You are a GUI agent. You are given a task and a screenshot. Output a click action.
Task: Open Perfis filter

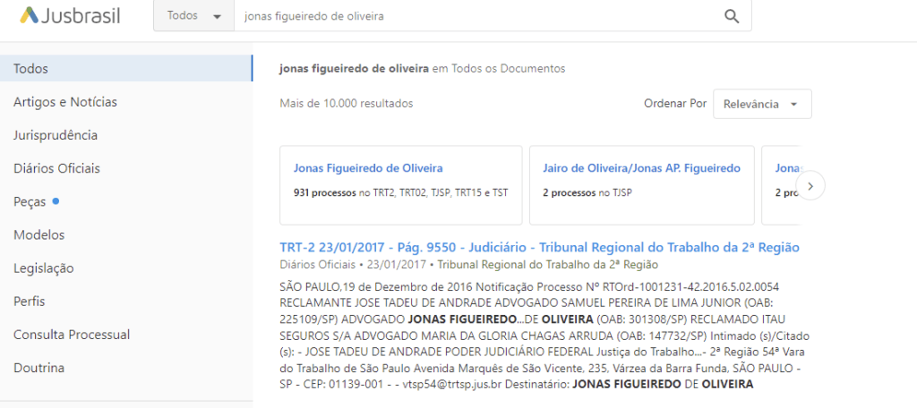pos(29,302)
